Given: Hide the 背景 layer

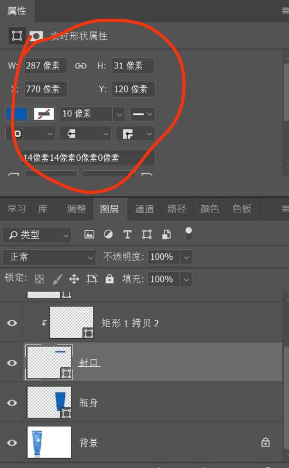Looking at the screenshot, I should pyautogui.click(x=12, y=443).
